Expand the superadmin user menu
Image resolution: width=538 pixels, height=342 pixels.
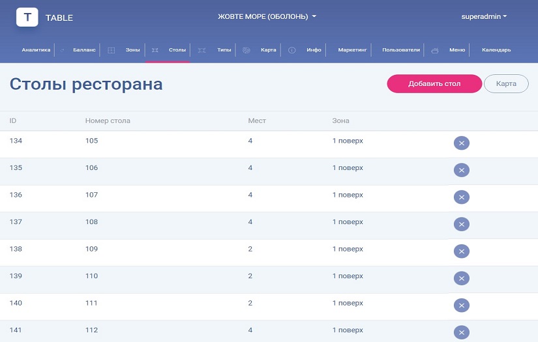click(x=484, y=16)
